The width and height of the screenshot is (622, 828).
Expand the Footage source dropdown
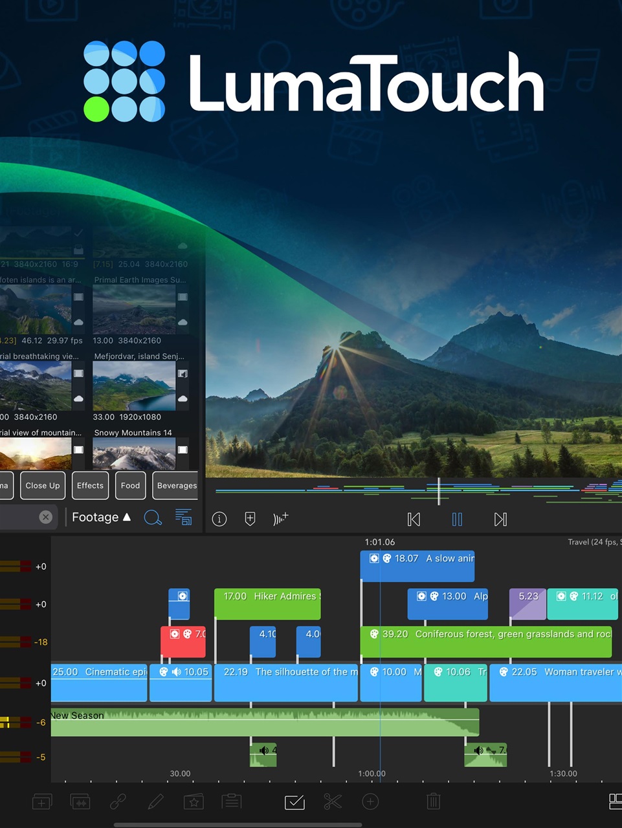click(101, 517)
